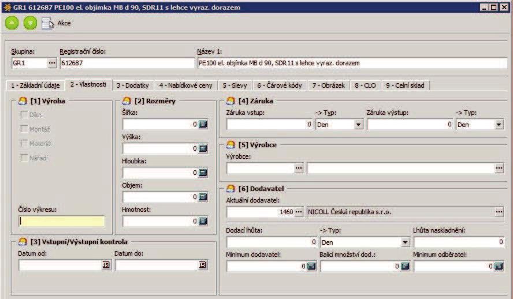513x299 pixels.
Task: Click the green up-arrow previous record button
Action: 12,23
